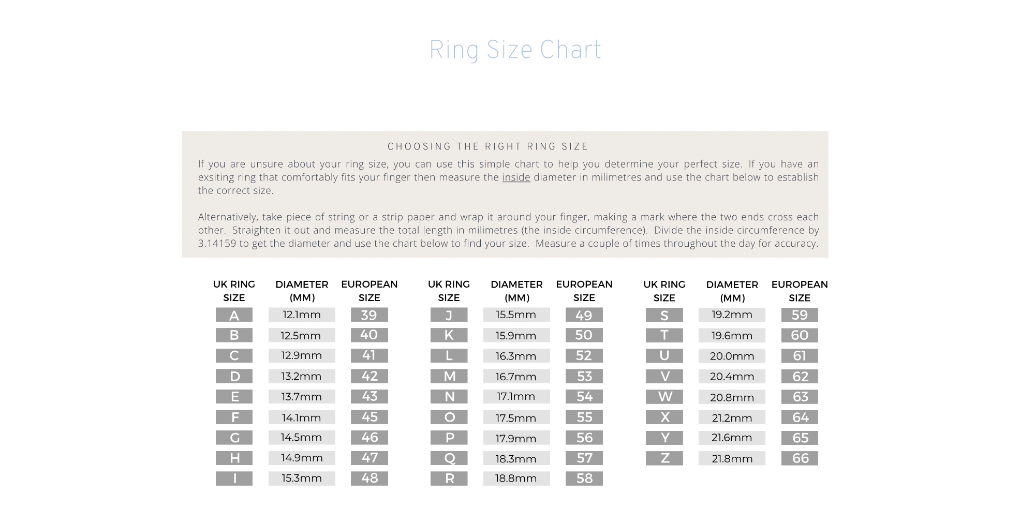Click European size 45 box
The width and height of the screenshot is (1035, 523).
pyautogui.click(x=369, y=417)
